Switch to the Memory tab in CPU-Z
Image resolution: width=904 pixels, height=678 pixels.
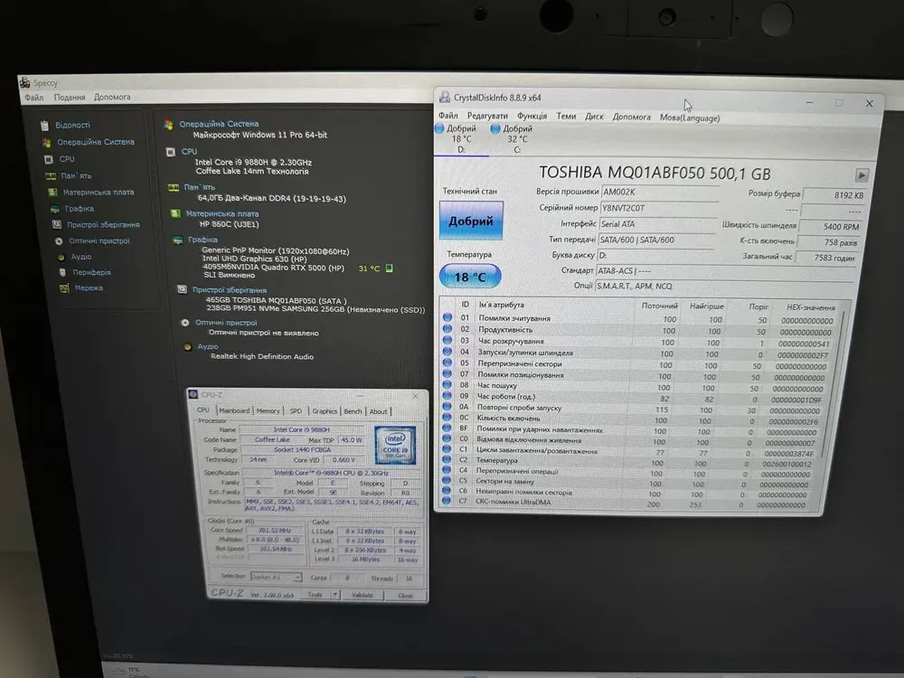[x=268, y=411]
